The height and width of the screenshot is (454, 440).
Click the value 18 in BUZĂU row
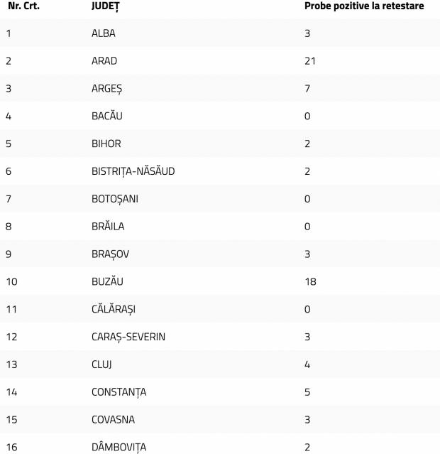coord(310,281)
